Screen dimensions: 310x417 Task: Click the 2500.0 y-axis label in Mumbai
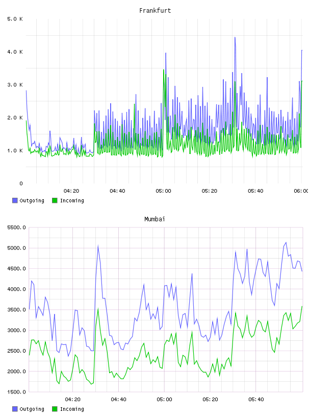tap(16, 351)
